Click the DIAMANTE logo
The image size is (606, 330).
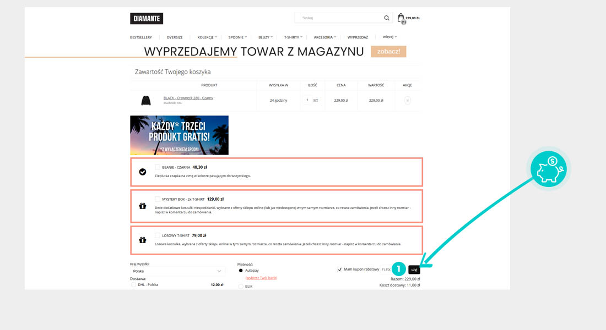[147, 19]
